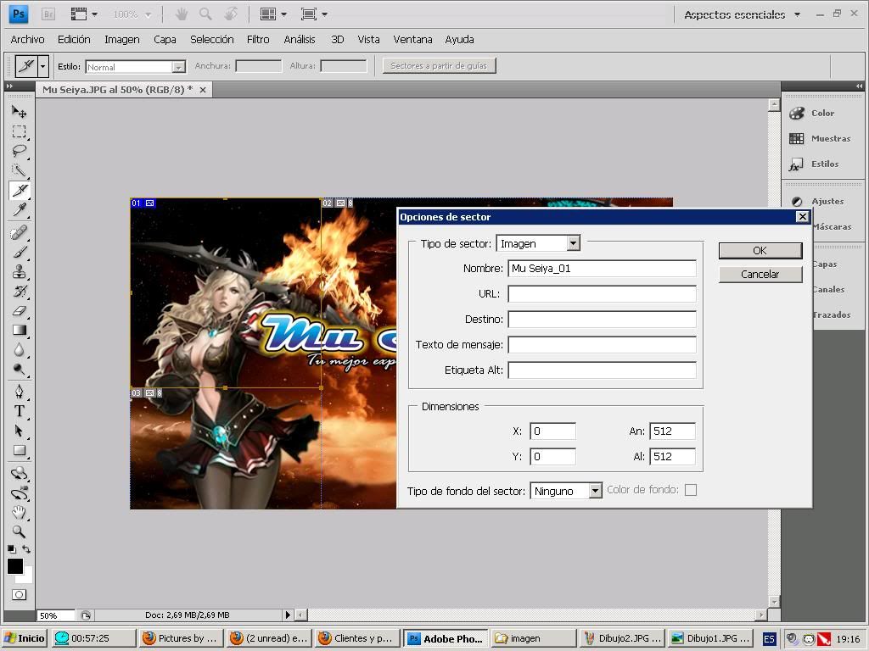Toggle Quick Mask mode
The image size is (869, 651).
19,594
